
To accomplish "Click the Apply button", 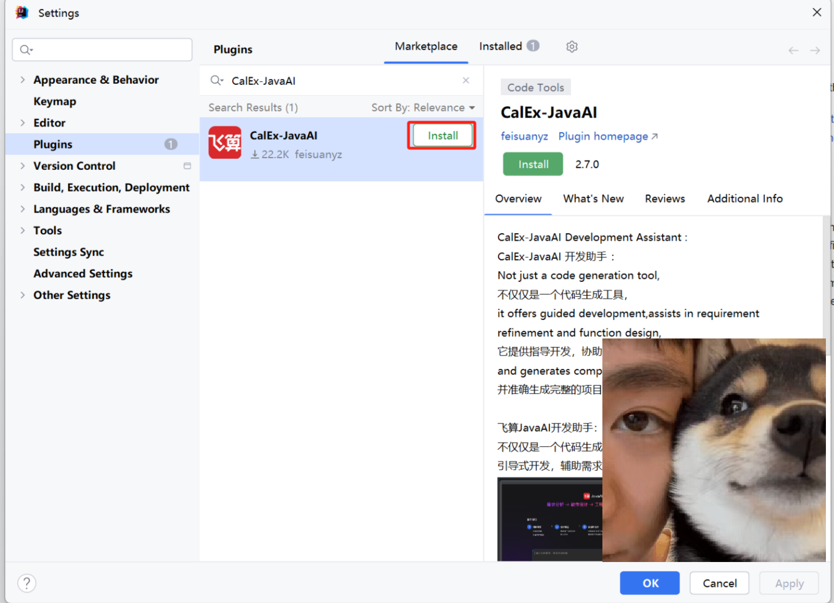I will pyautogui.click(x=790, y=583).
